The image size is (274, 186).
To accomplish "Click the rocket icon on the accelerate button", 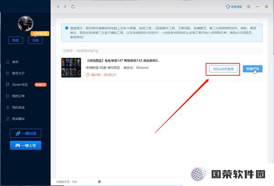I will pyautogui.click(x=18, y=134).
